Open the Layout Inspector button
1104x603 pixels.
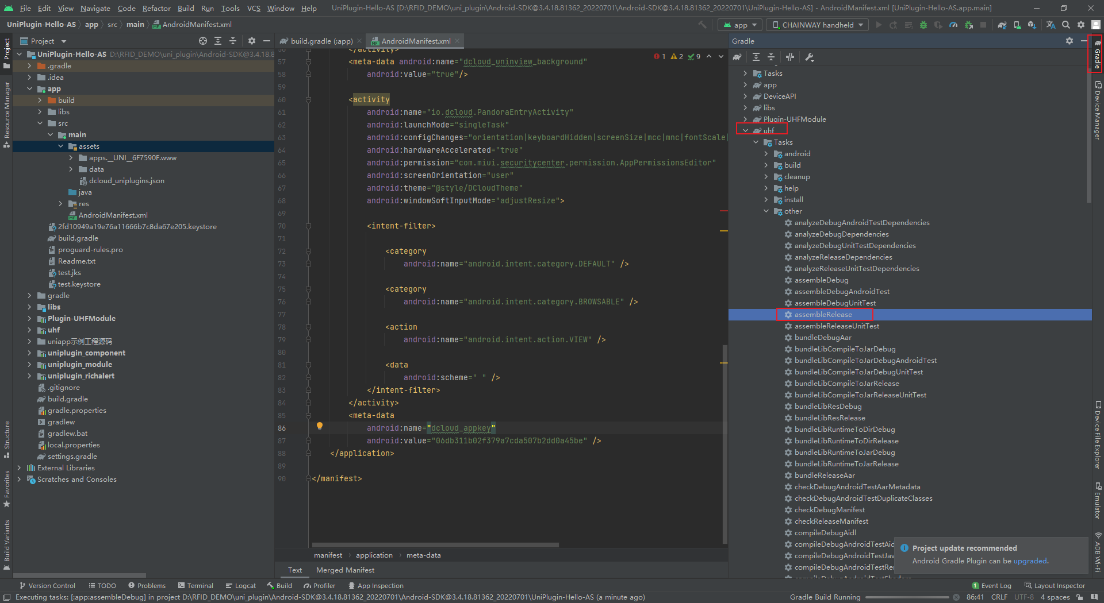pos(1055,586)
